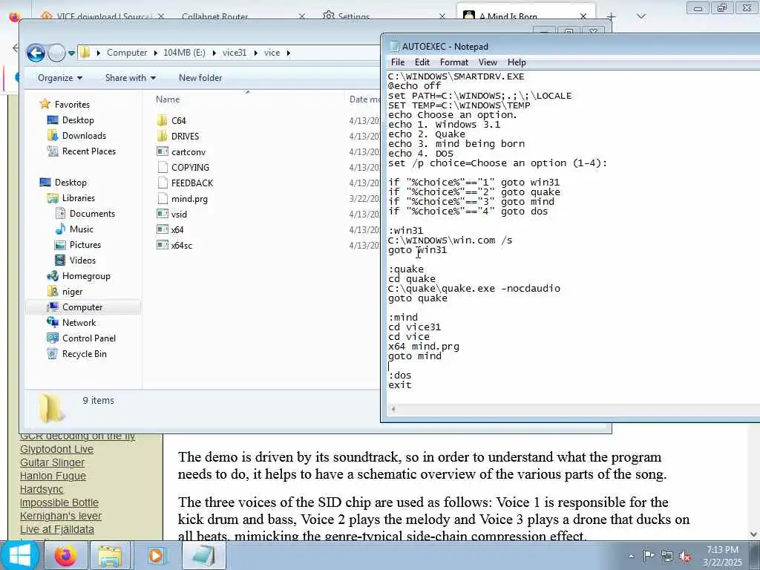Open the Hardsync link
The width and height of the screenshot is (760, 570).
click(x=42, y=489)
